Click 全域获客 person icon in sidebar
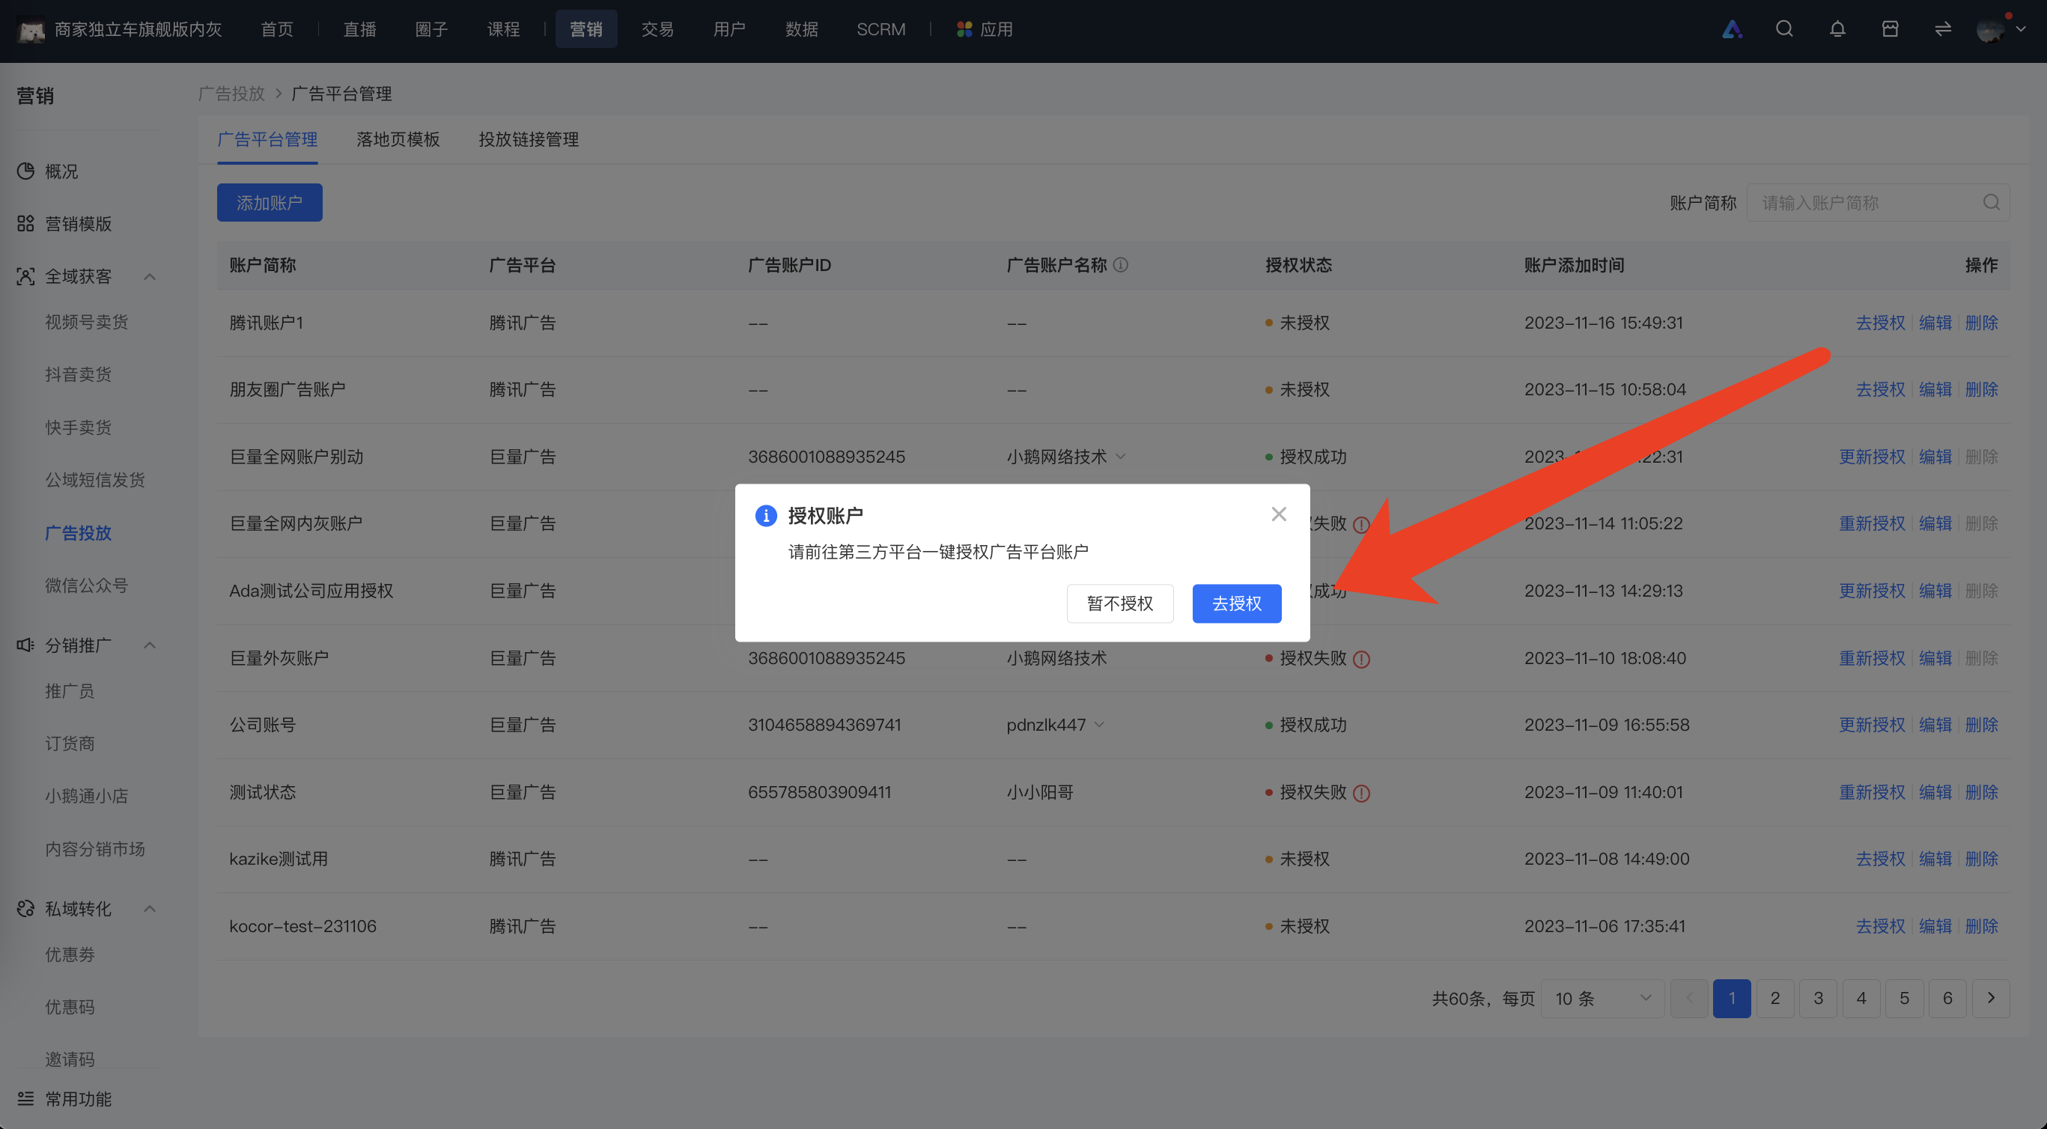The height and width of the screenshot is (1129, 2047). 25,276
